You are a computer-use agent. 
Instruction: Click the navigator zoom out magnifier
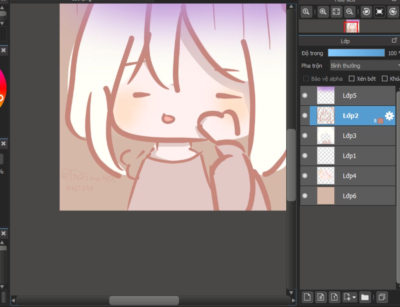[350, 12]
